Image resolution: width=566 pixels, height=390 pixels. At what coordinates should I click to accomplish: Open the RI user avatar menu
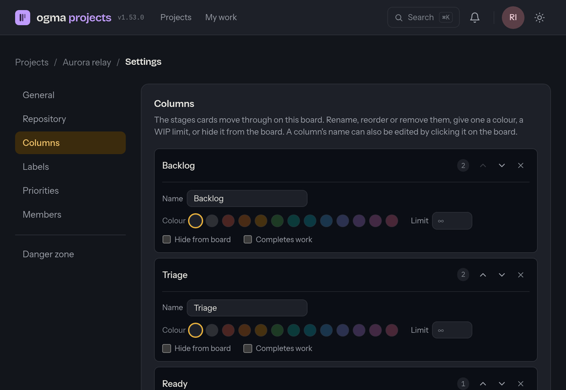point(513,18)
